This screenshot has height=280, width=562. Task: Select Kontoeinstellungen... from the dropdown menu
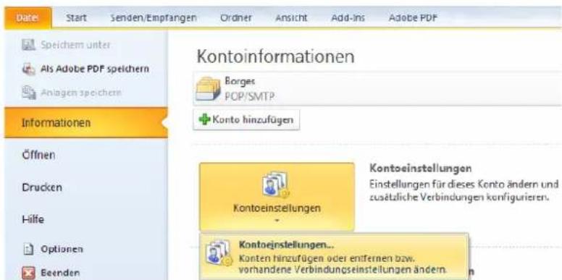(x=333, y=256)
